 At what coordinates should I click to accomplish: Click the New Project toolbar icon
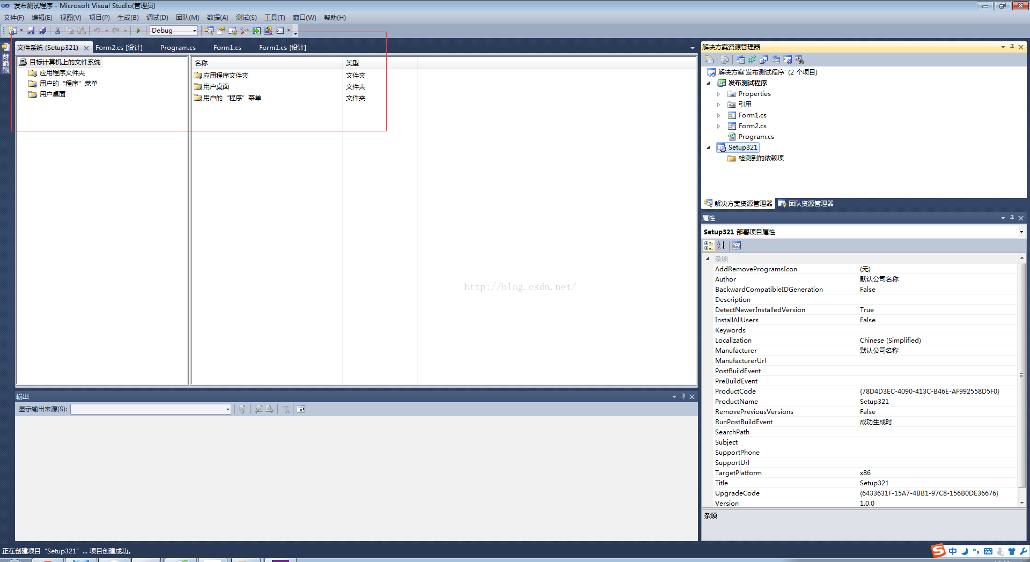12,31
